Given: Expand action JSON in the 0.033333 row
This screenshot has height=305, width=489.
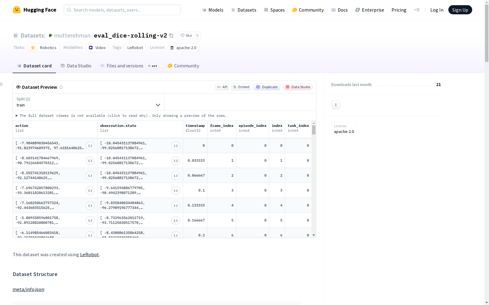Looking at the screenshot, I should (90, 161).
